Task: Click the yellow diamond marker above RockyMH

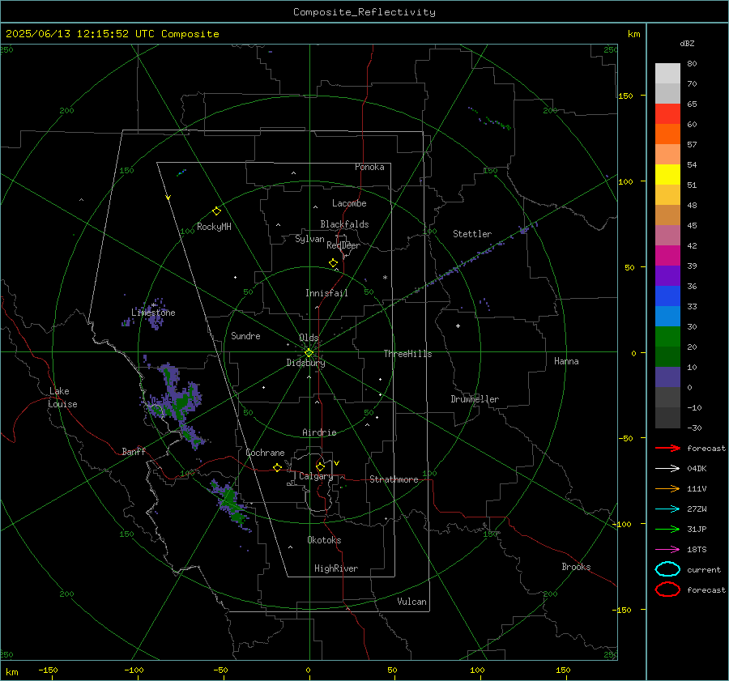Action: [216, 211]
